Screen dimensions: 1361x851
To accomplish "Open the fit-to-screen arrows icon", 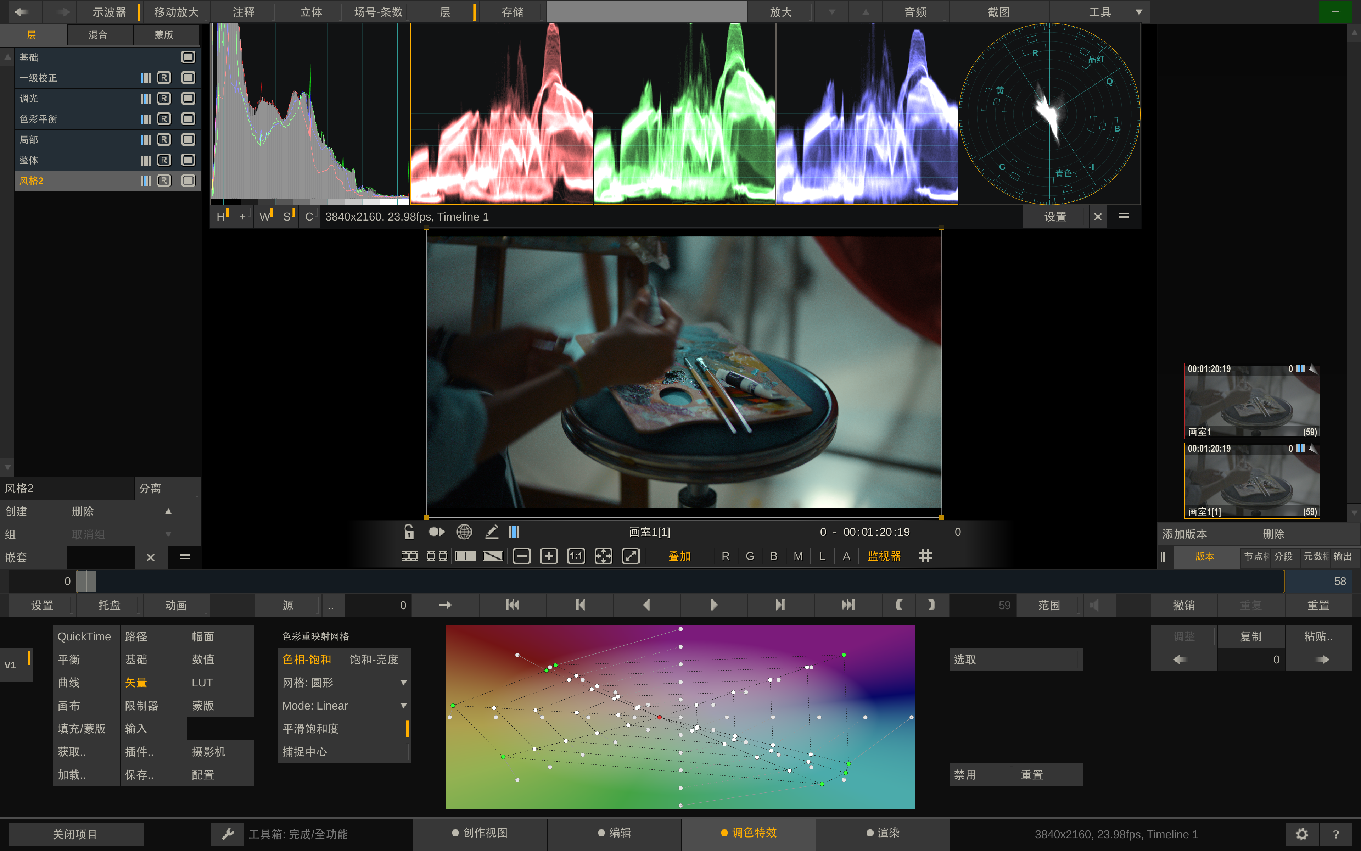I will (604, 556).
